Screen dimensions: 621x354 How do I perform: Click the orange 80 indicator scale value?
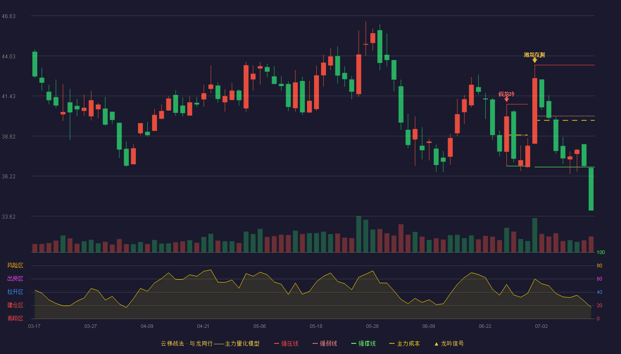tap(599, 265)
